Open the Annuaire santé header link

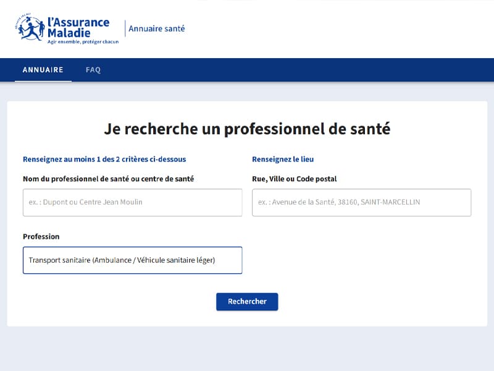pos(157,28)
